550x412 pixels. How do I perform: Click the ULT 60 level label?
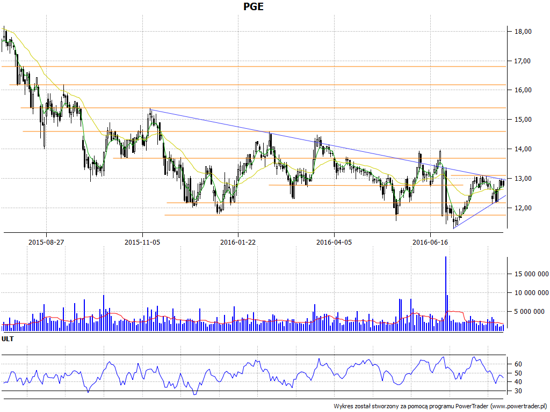pos(518,364)
